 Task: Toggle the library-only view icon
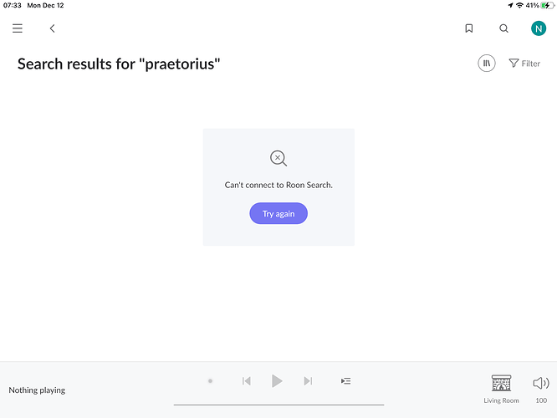(486, 64)
